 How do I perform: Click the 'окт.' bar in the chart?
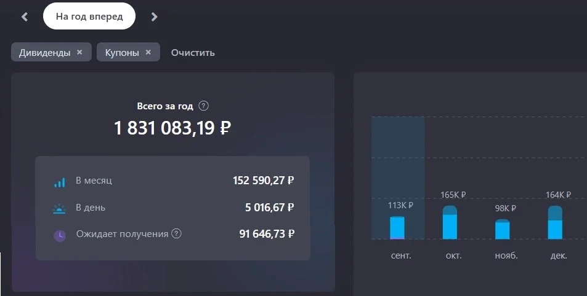[450, 222]
